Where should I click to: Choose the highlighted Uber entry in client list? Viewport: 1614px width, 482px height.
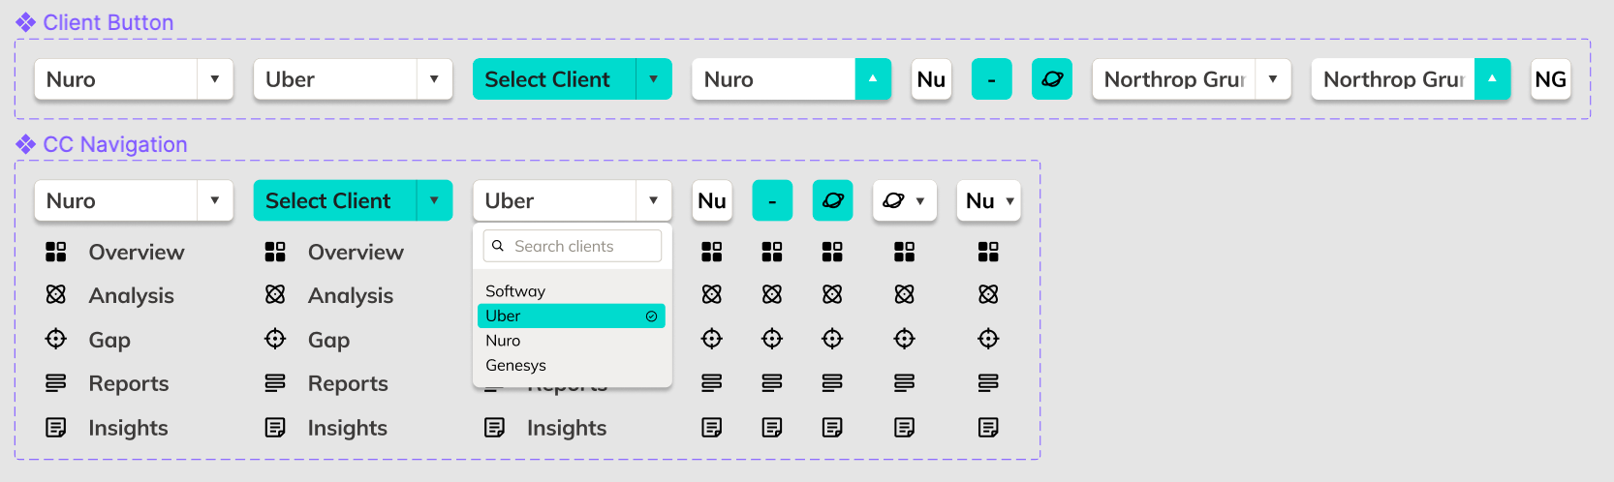(x=572, y=316)
